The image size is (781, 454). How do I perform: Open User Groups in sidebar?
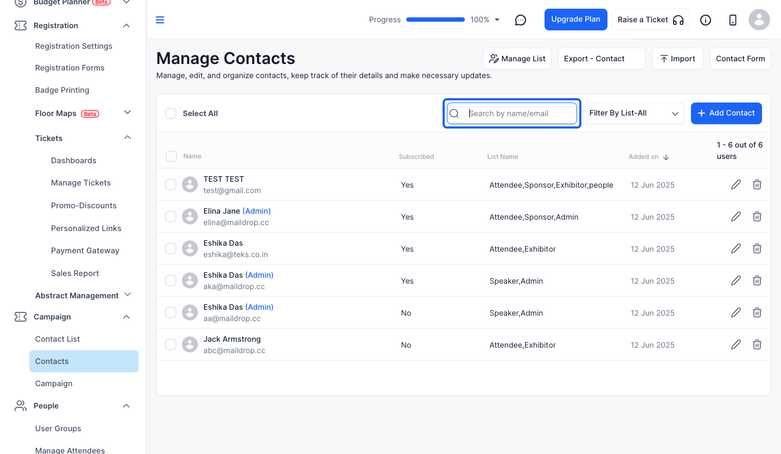(x=58, y=429)
